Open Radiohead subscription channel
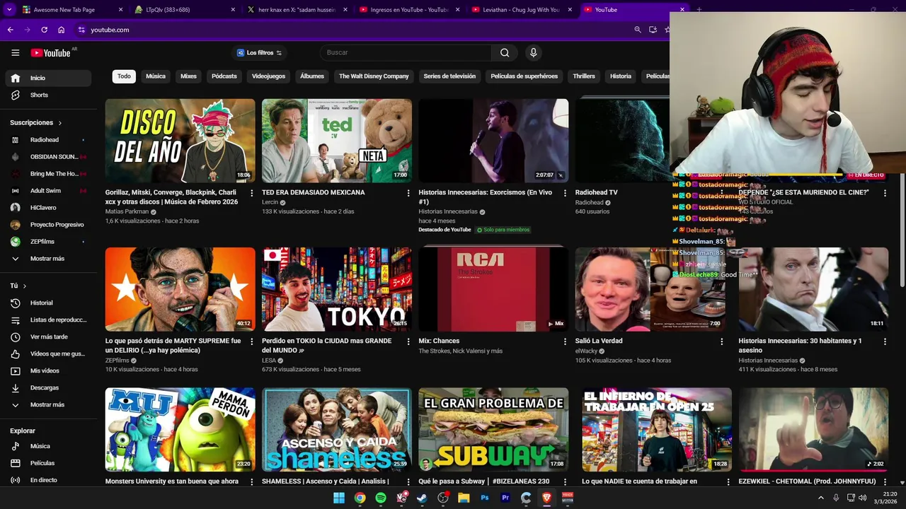This screenshot has width=906, height=509. click(48, 140)
